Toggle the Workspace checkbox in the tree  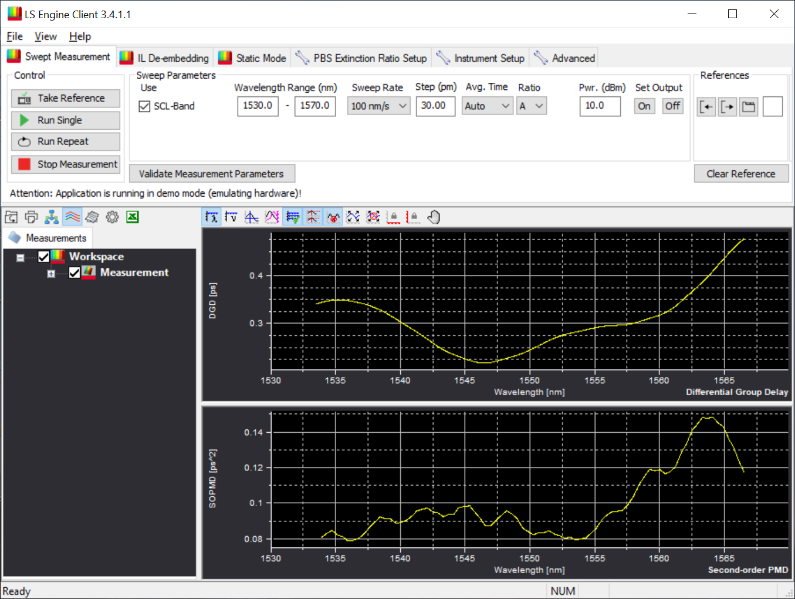pyautogui.click(x=43, y=257)
